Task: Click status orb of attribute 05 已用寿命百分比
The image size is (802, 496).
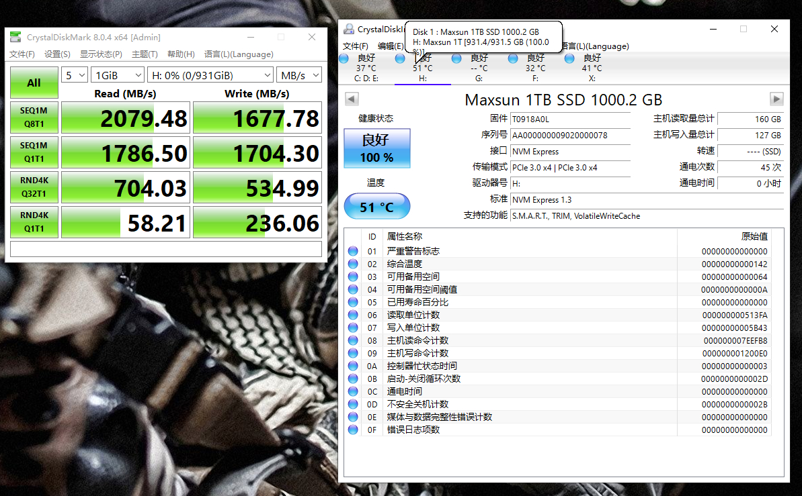Action: click(x=353, y=303)
